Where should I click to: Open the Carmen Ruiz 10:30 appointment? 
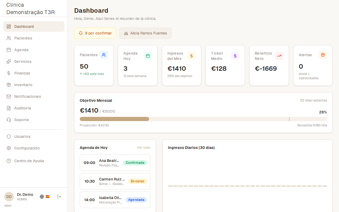tap(115, 181)
